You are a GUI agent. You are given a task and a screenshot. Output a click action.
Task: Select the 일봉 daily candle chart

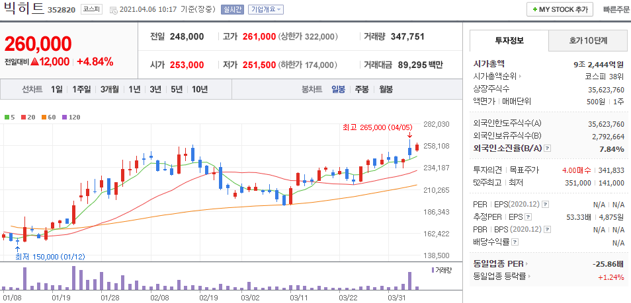click(x=338, y=89)
